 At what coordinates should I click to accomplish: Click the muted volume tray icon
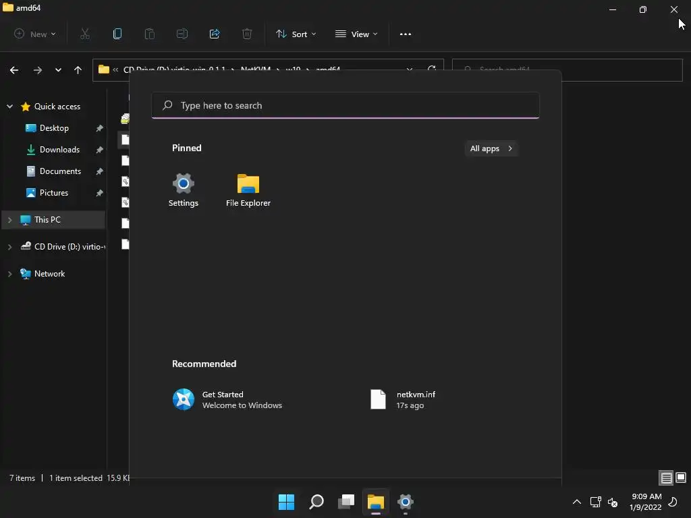pyautogui.click(x=613, y=502)
